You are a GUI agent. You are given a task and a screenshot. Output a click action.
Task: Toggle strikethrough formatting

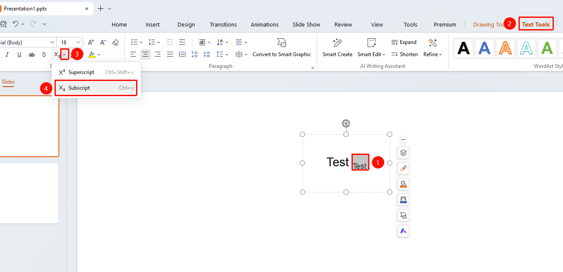pos(31,54)
